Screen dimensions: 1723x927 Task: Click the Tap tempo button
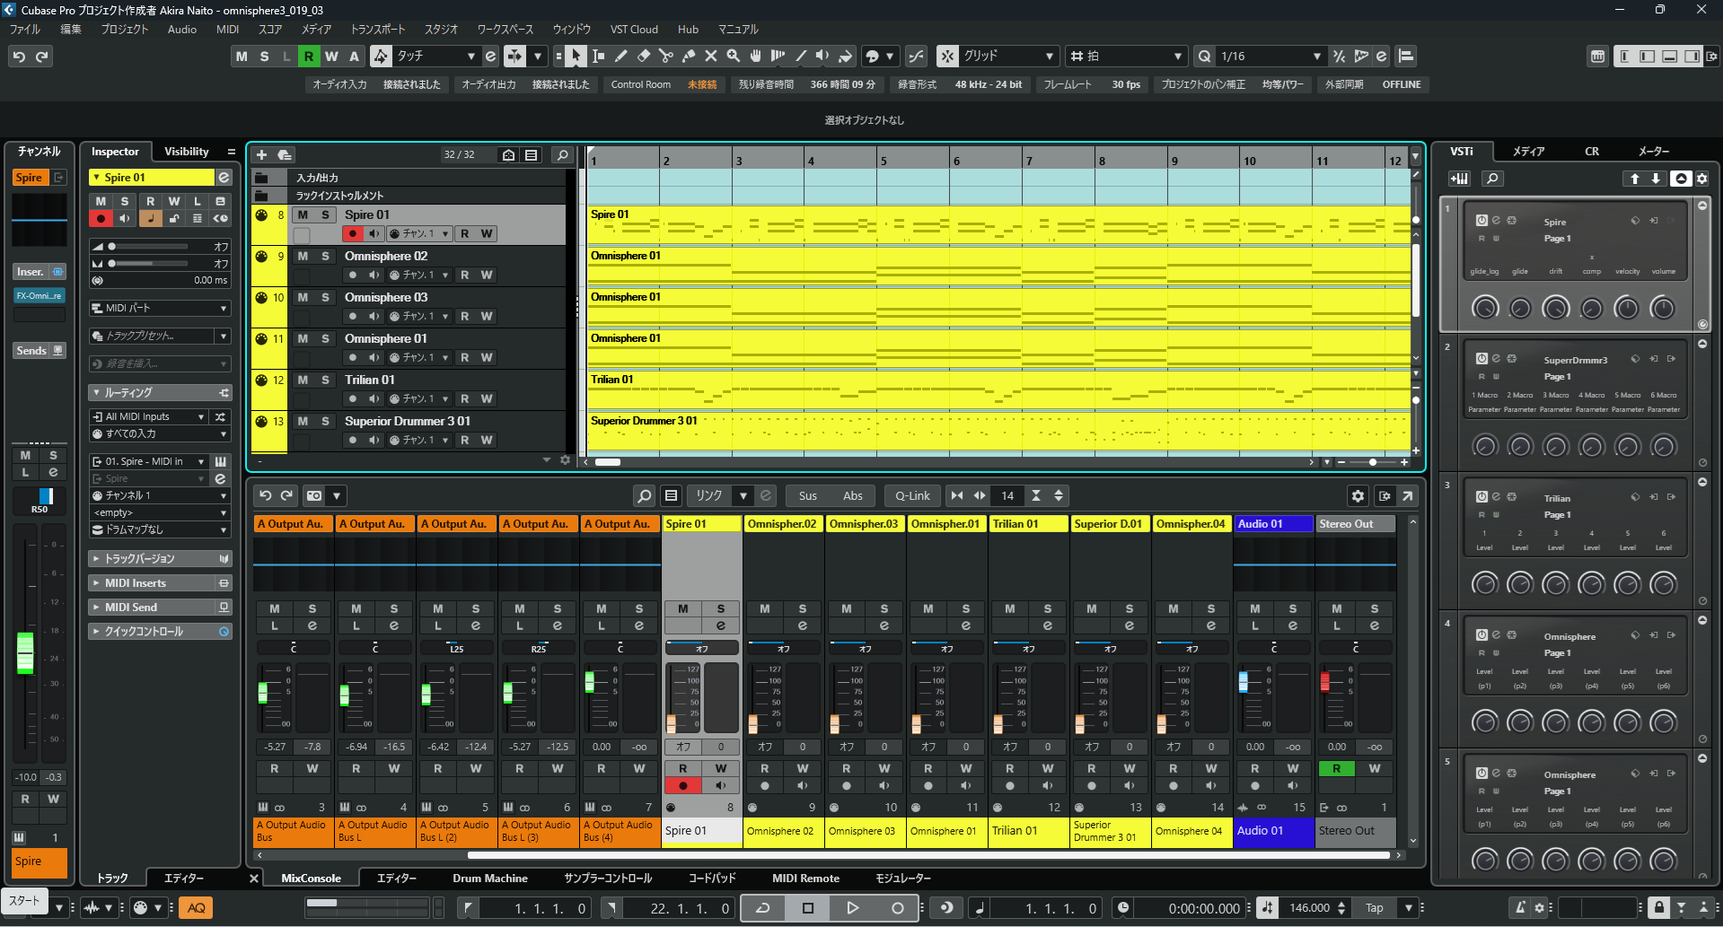(1374, 908)
